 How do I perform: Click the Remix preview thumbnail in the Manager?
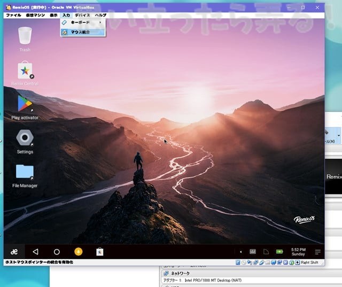pos(333,176)
